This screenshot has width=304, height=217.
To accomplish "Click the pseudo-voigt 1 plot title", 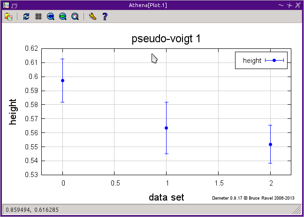I will 166,39.
